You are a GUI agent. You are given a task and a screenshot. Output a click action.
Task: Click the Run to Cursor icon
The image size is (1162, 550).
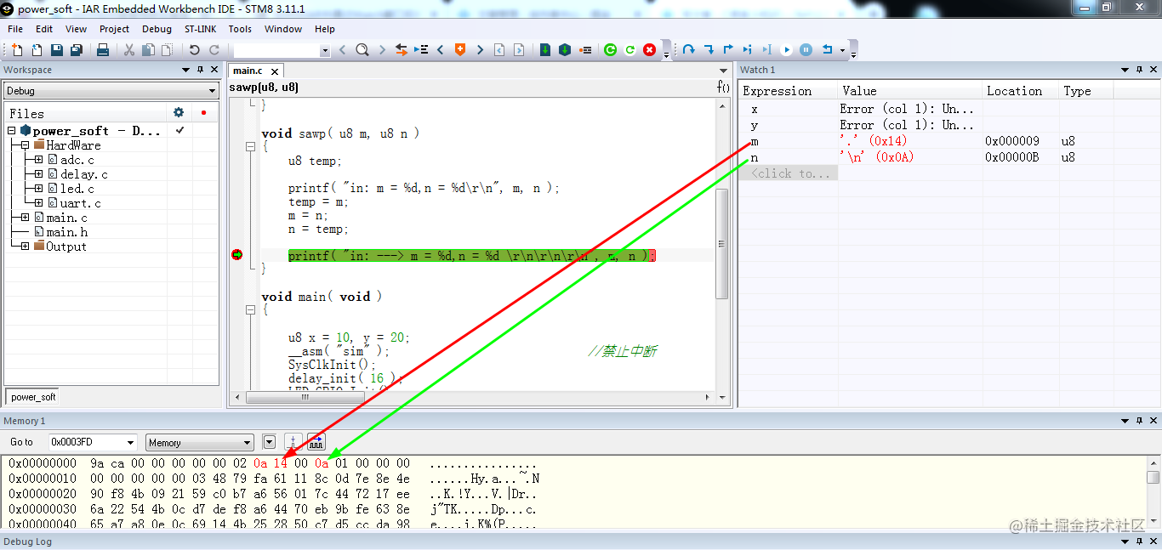(767, 50)
